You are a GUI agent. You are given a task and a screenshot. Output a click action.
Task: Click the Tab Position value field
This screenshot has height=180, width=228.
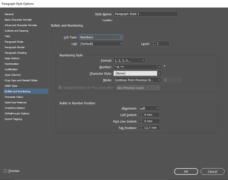pos(152,128)
